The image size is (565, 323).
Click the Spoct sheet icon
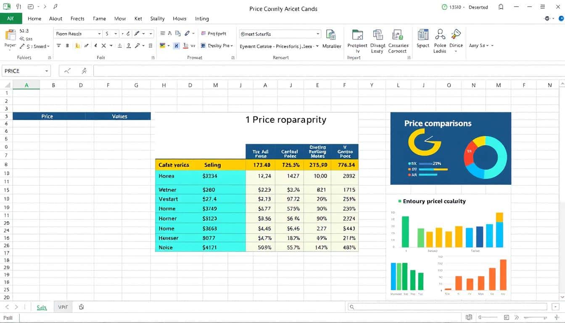423,34
